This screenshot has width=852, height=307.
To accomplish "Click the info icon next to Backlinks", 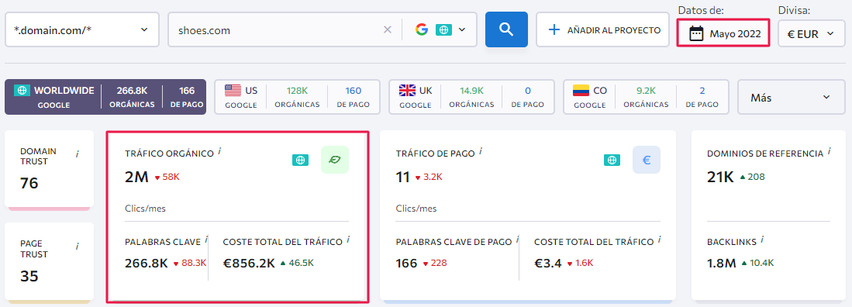I will tap(762, 239).
